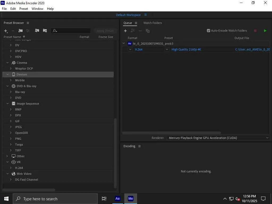Open the Windows Start menu
Screen dimensions: 272x204
pos(6,199)
